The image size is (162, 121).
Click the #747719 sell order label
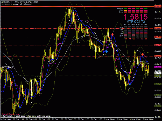(7, 67)
